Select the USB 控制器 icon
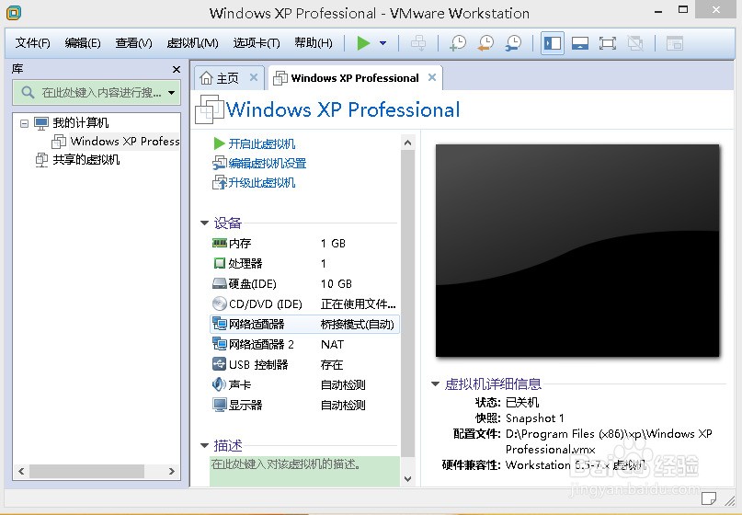Image resolution: width=742 pixels, height=515 pixels. pyautogui.click(x=219, y=364)
